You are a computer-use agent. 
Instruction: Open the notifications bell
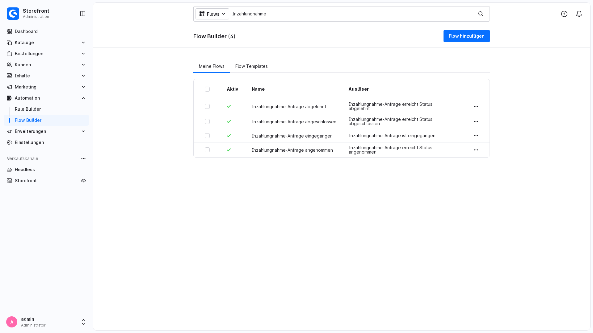[x=579, y=14]
